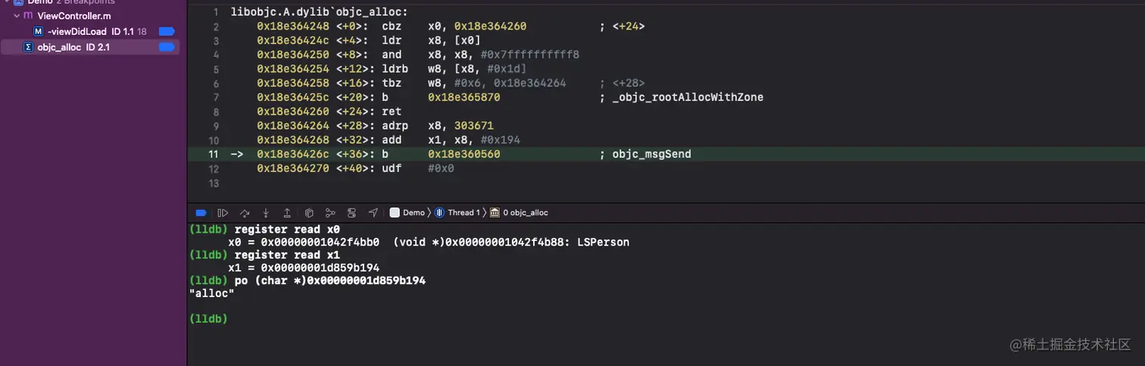Click the "alloc" console output

(211, 292)
